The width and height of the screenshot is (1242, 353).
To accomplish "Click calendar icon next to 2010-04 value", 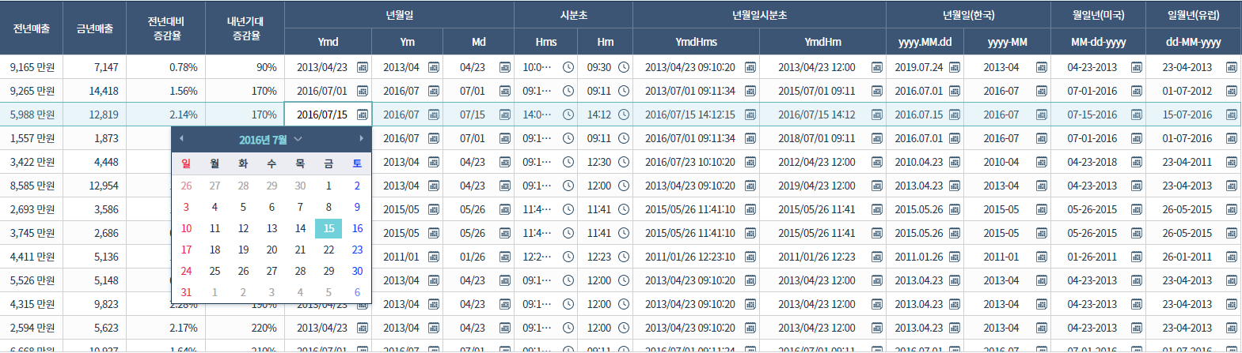I will [1041, 162].
